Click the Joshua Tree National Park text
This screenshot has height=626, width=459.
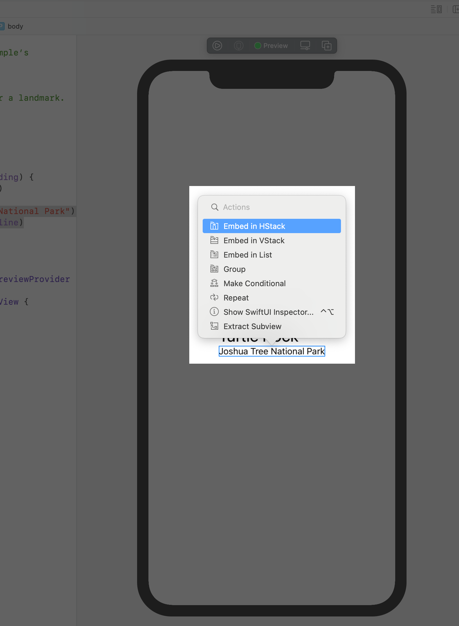tap(272, 351)
